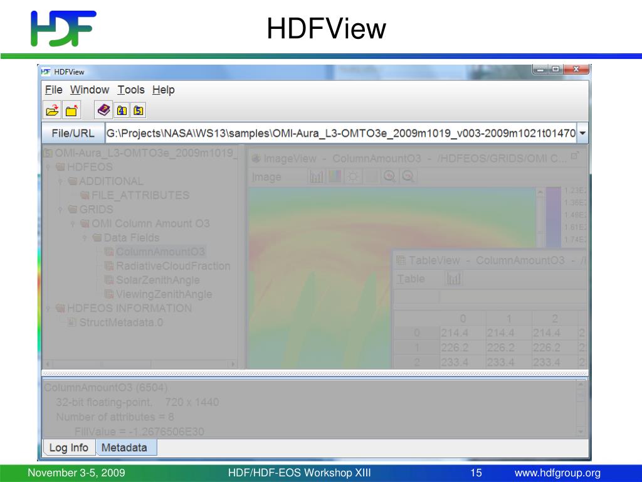Click the Close file folder icon
The height and width of the screenshot is (482, 642).
coord(71,110)
